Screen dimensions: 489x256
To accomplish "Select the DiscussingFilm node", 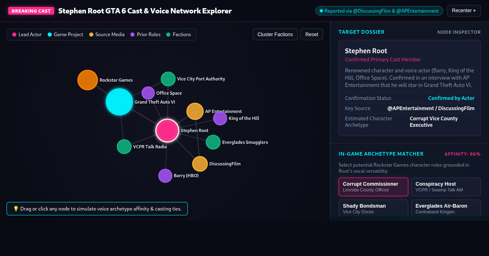I will click(200, 164).
